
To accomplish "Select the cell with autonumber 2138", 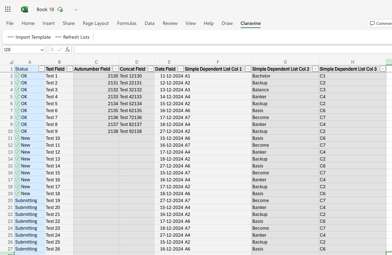I will coord(96,131).
